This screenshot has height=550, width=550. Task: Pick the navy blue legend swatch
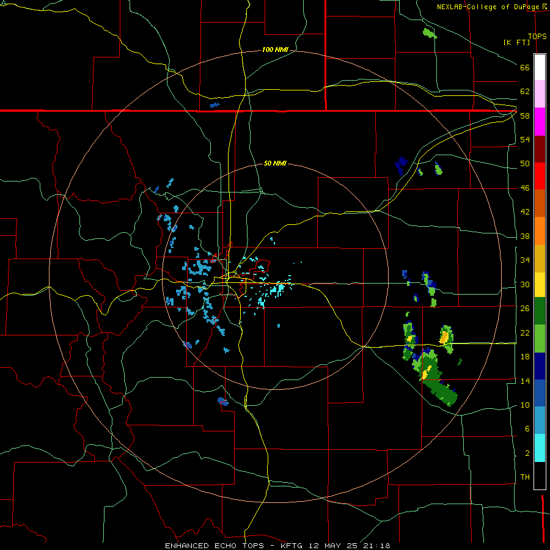(x=540, y=366)
